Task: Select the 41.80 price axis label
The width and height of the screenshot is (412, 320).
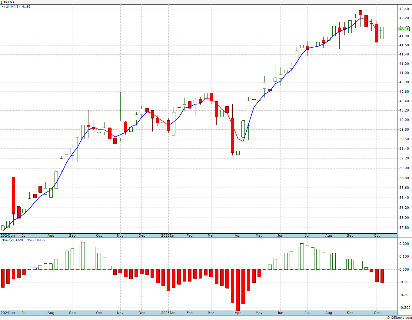Action: point(404,36)
